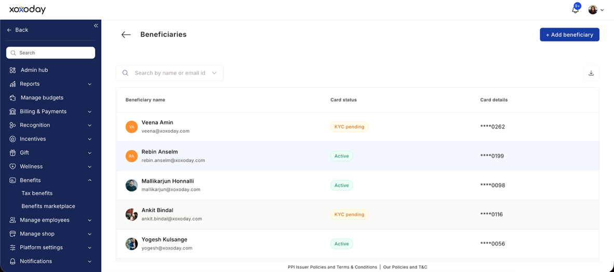Open Platform settings menu item
Image resolution: width=614 pixels, height=272 pixels.
[41, 247]
